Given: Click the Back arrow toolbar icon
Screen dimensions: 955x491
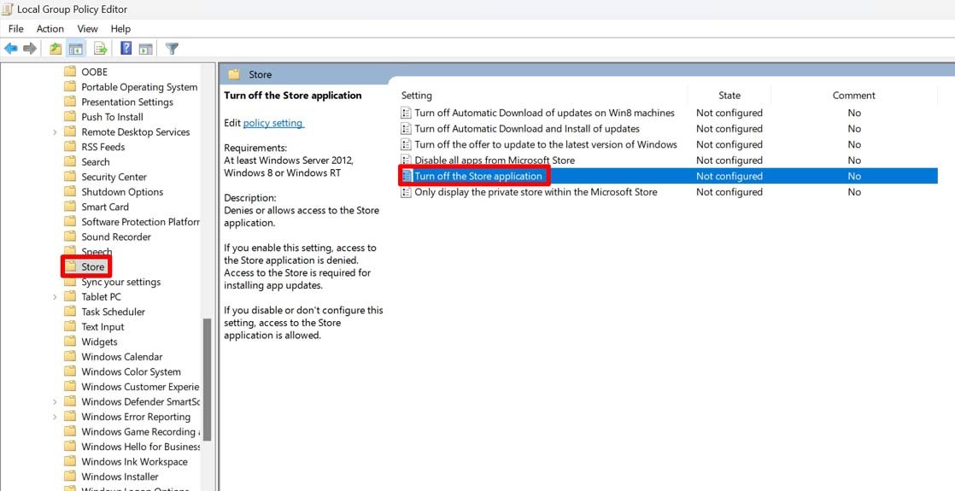Looking at the screenshot, I should click(11, 49).
